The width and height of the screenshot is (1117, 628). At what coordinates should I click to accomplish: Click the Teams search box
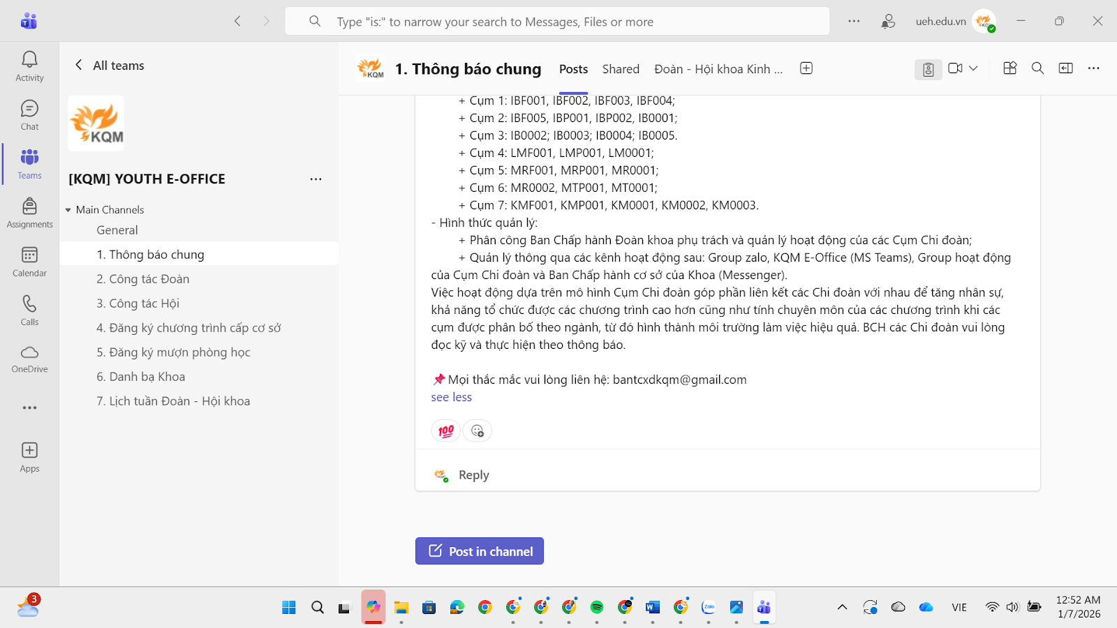click(558, 22)
